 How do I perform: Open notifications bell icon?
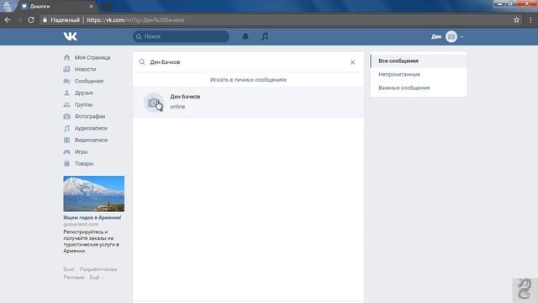coord(245,36)
